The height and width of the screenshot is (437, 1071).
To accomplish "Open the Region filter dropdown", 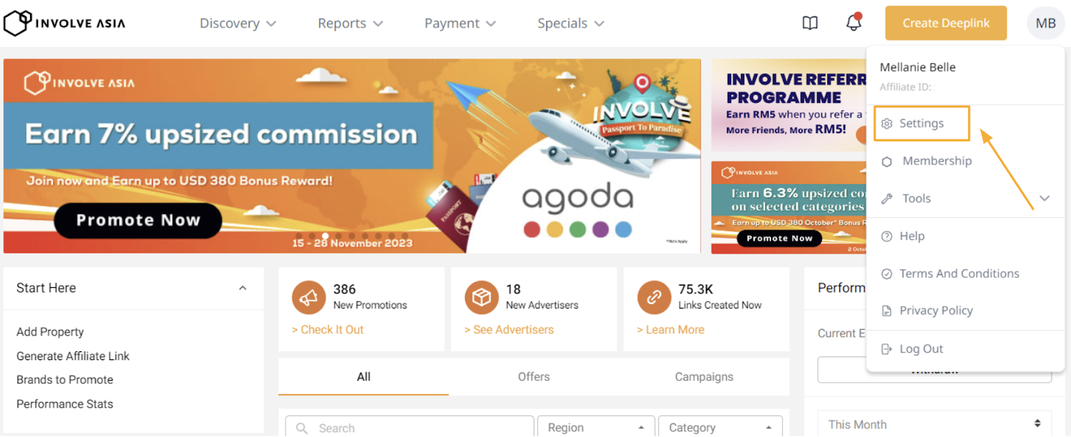I will point(591,427).
